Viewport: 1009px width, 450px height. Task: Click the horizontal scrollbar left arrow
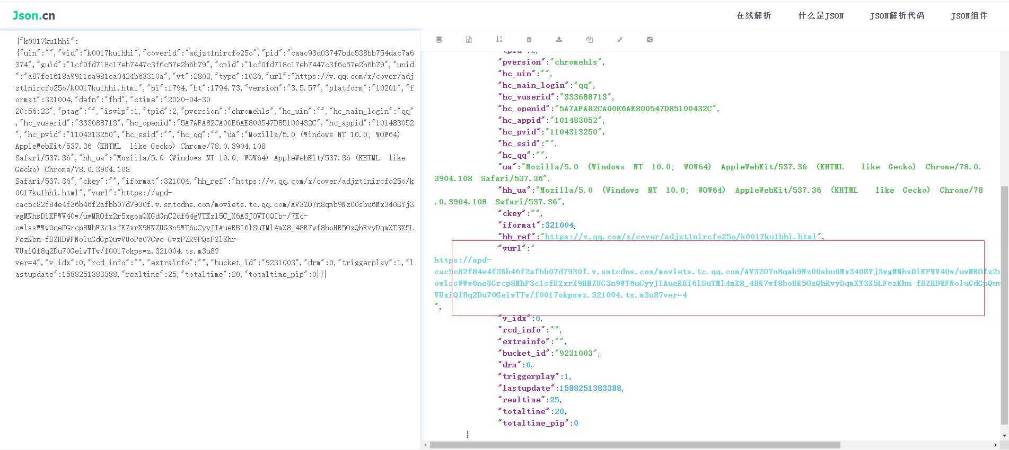(426, 445)
